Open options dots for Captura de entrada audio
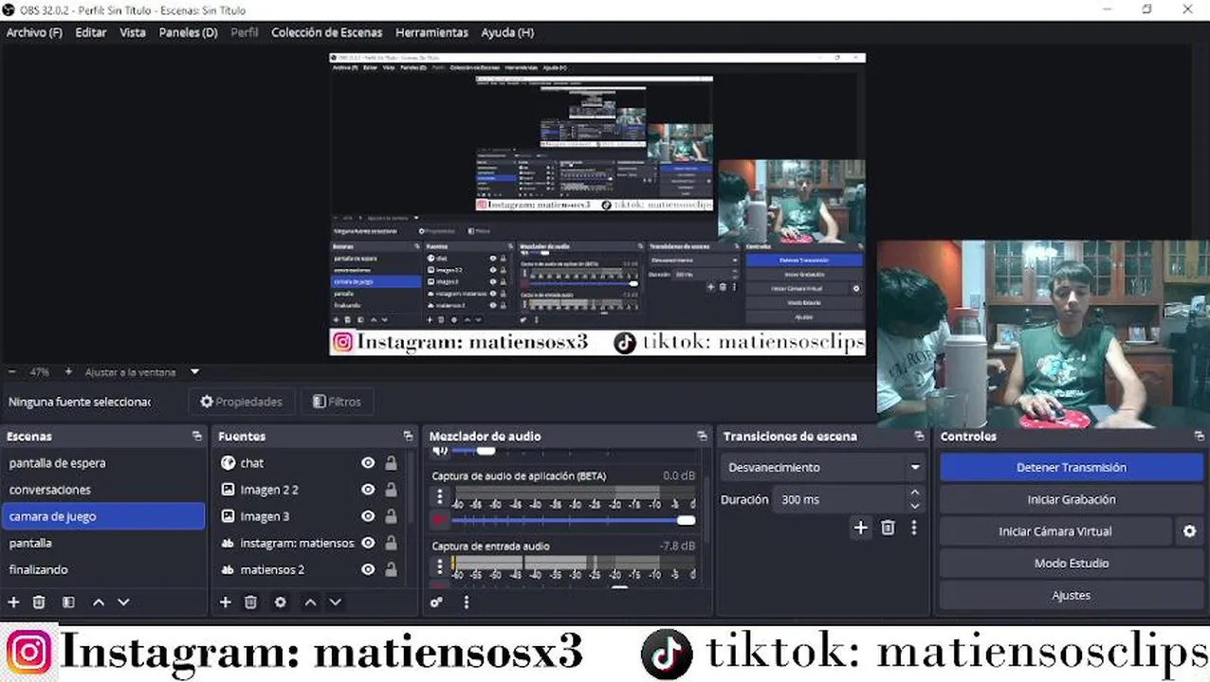The height and width of the screenshot is (682, 1210). 440,566
